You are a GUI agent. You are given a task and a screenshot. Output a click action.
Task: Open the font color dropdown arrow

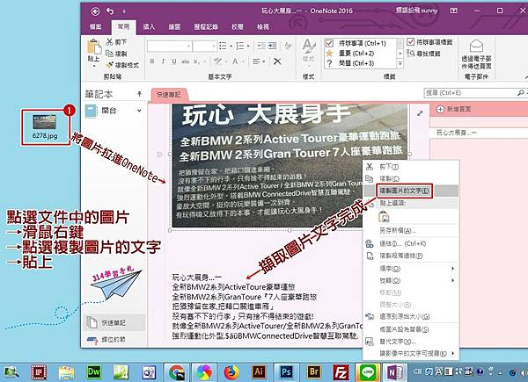pyautogui.click(x=244, y=61)
